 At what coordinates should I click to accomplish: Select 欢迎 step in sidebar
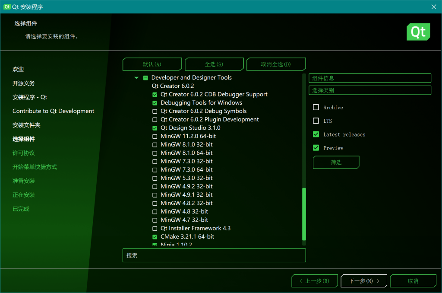(18, 69)
